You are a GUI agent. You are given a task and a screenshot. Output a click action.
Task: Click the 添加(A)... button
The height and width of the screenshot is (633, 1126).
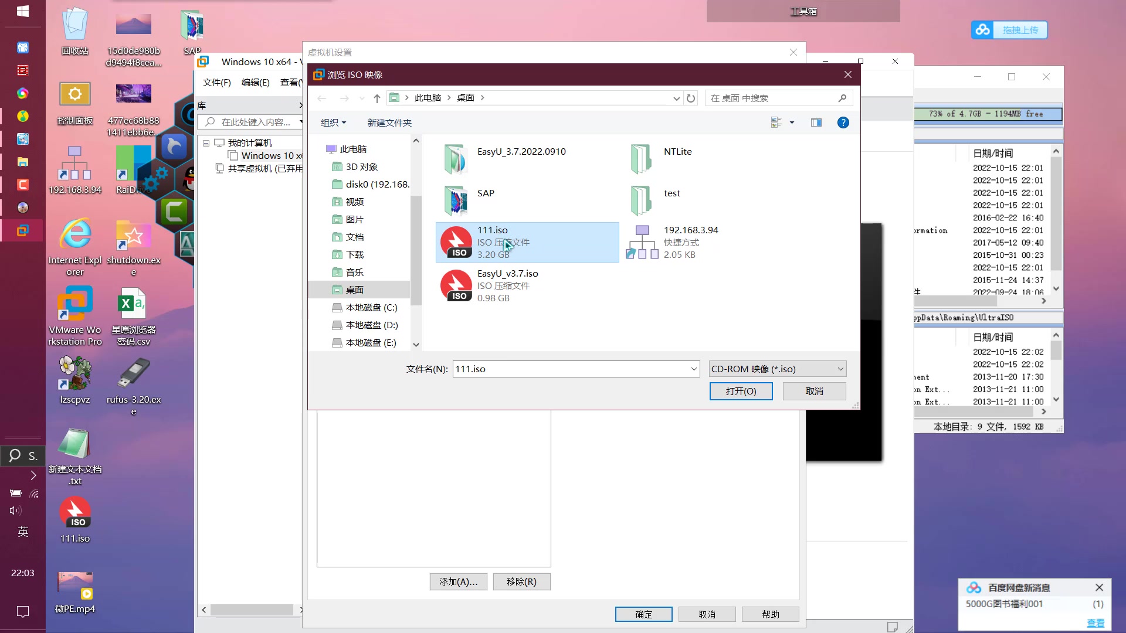click(x=459, y=581)
